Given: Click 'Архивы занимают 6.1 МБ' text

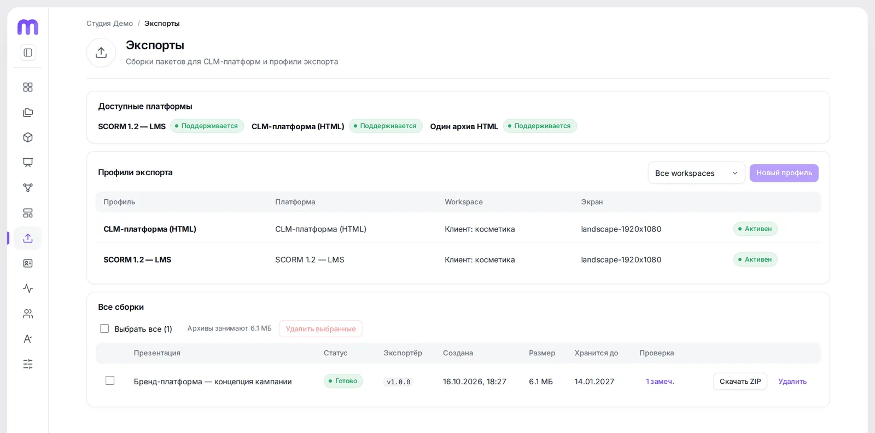Looking at the screenshot, I should pos(230,328).
